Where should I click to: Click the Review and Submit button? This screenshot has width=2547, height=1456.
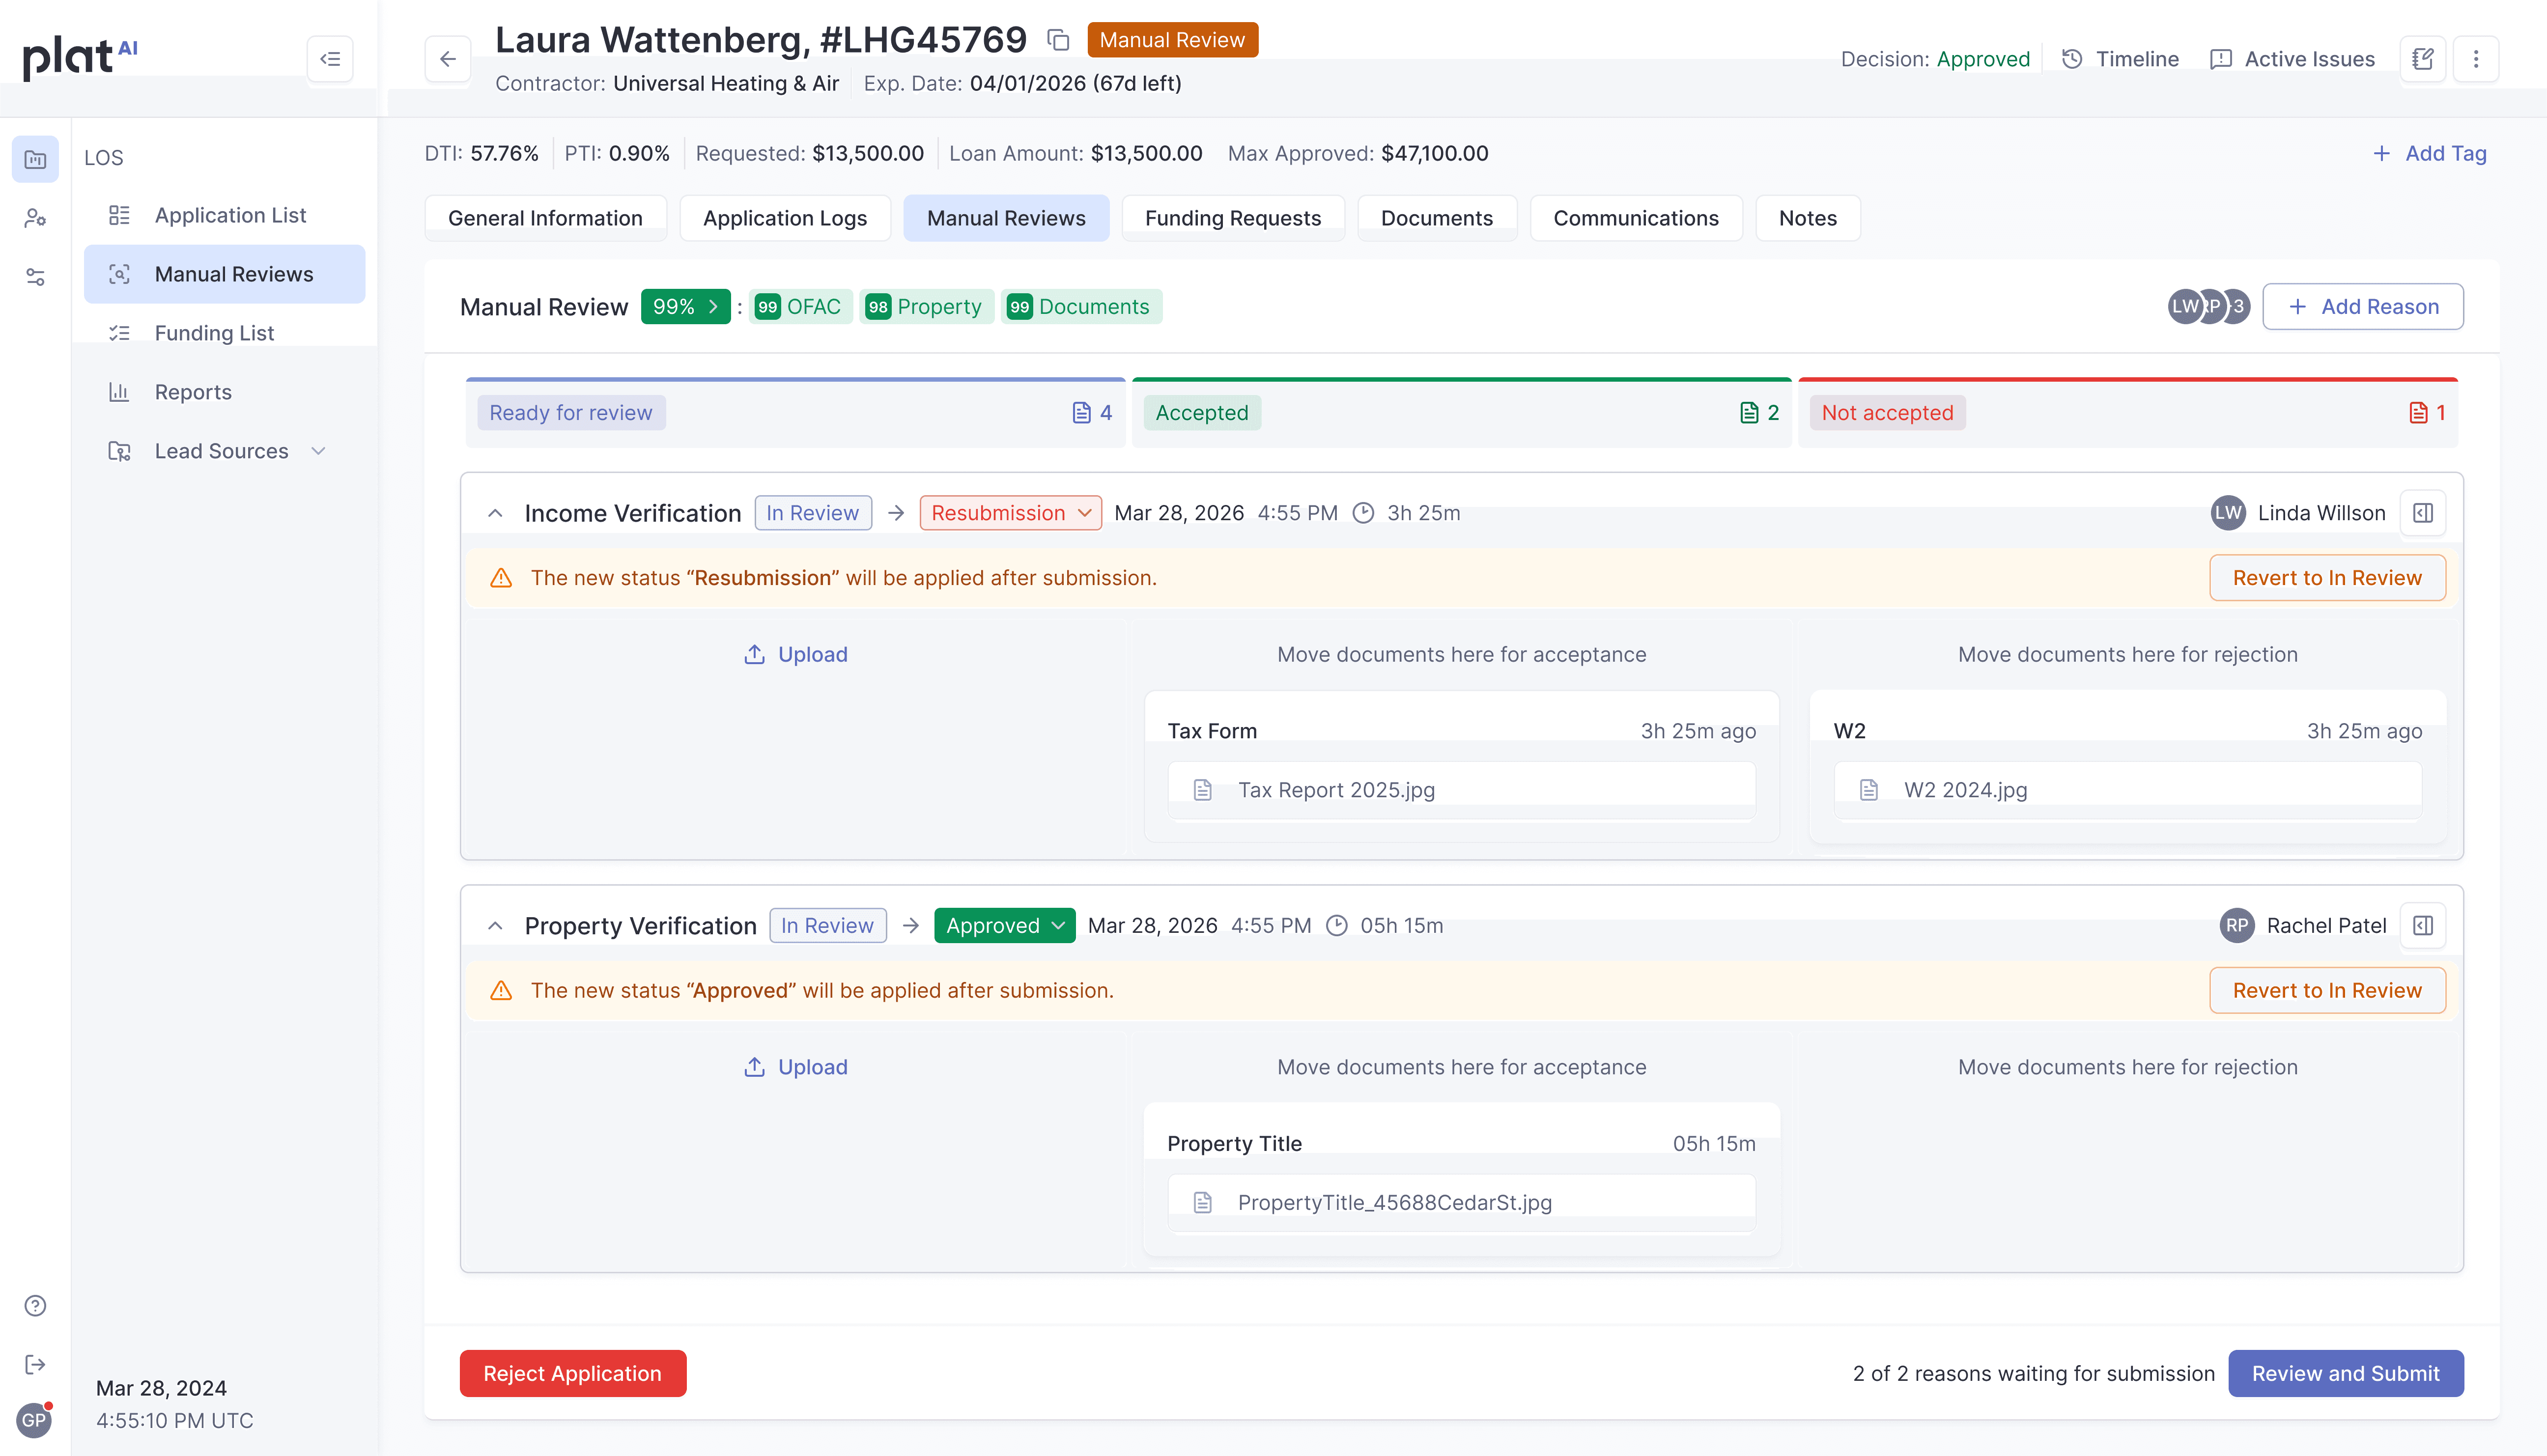pyautogui.click(x=2345, y=1373)
